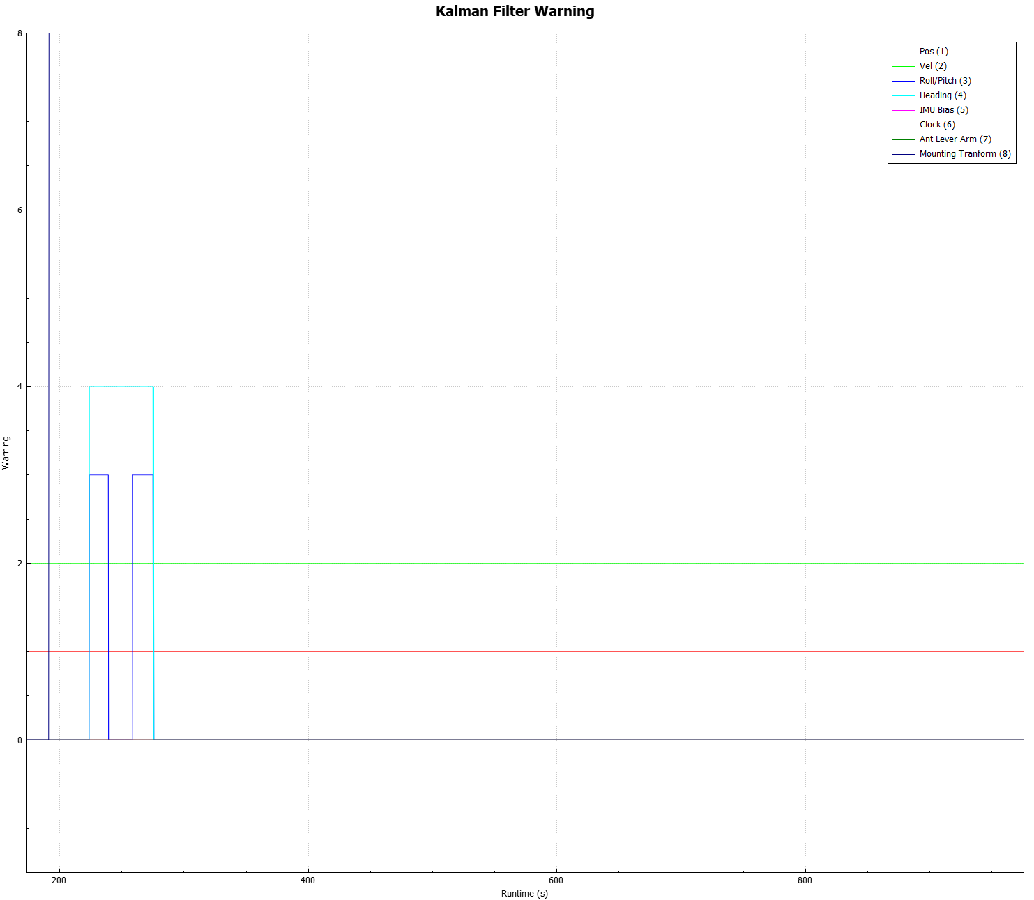Open the legend entry list

coord(951,102)
